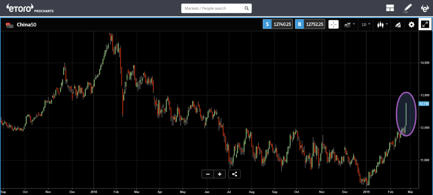Click the eToro bull logo icon
The image size is (433, 195).
424,8
